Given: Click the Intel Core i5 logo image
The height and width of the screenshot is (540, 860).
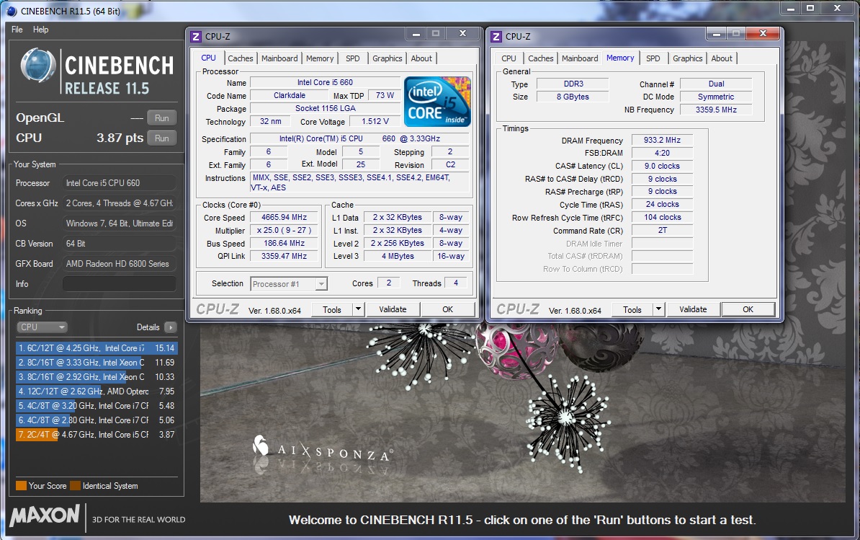Looking at the screenshot, I should point(437,102).
